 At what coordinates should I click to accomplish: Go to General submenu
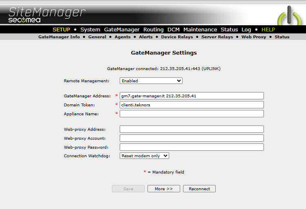pyautogui.click(x=97, y=37)
